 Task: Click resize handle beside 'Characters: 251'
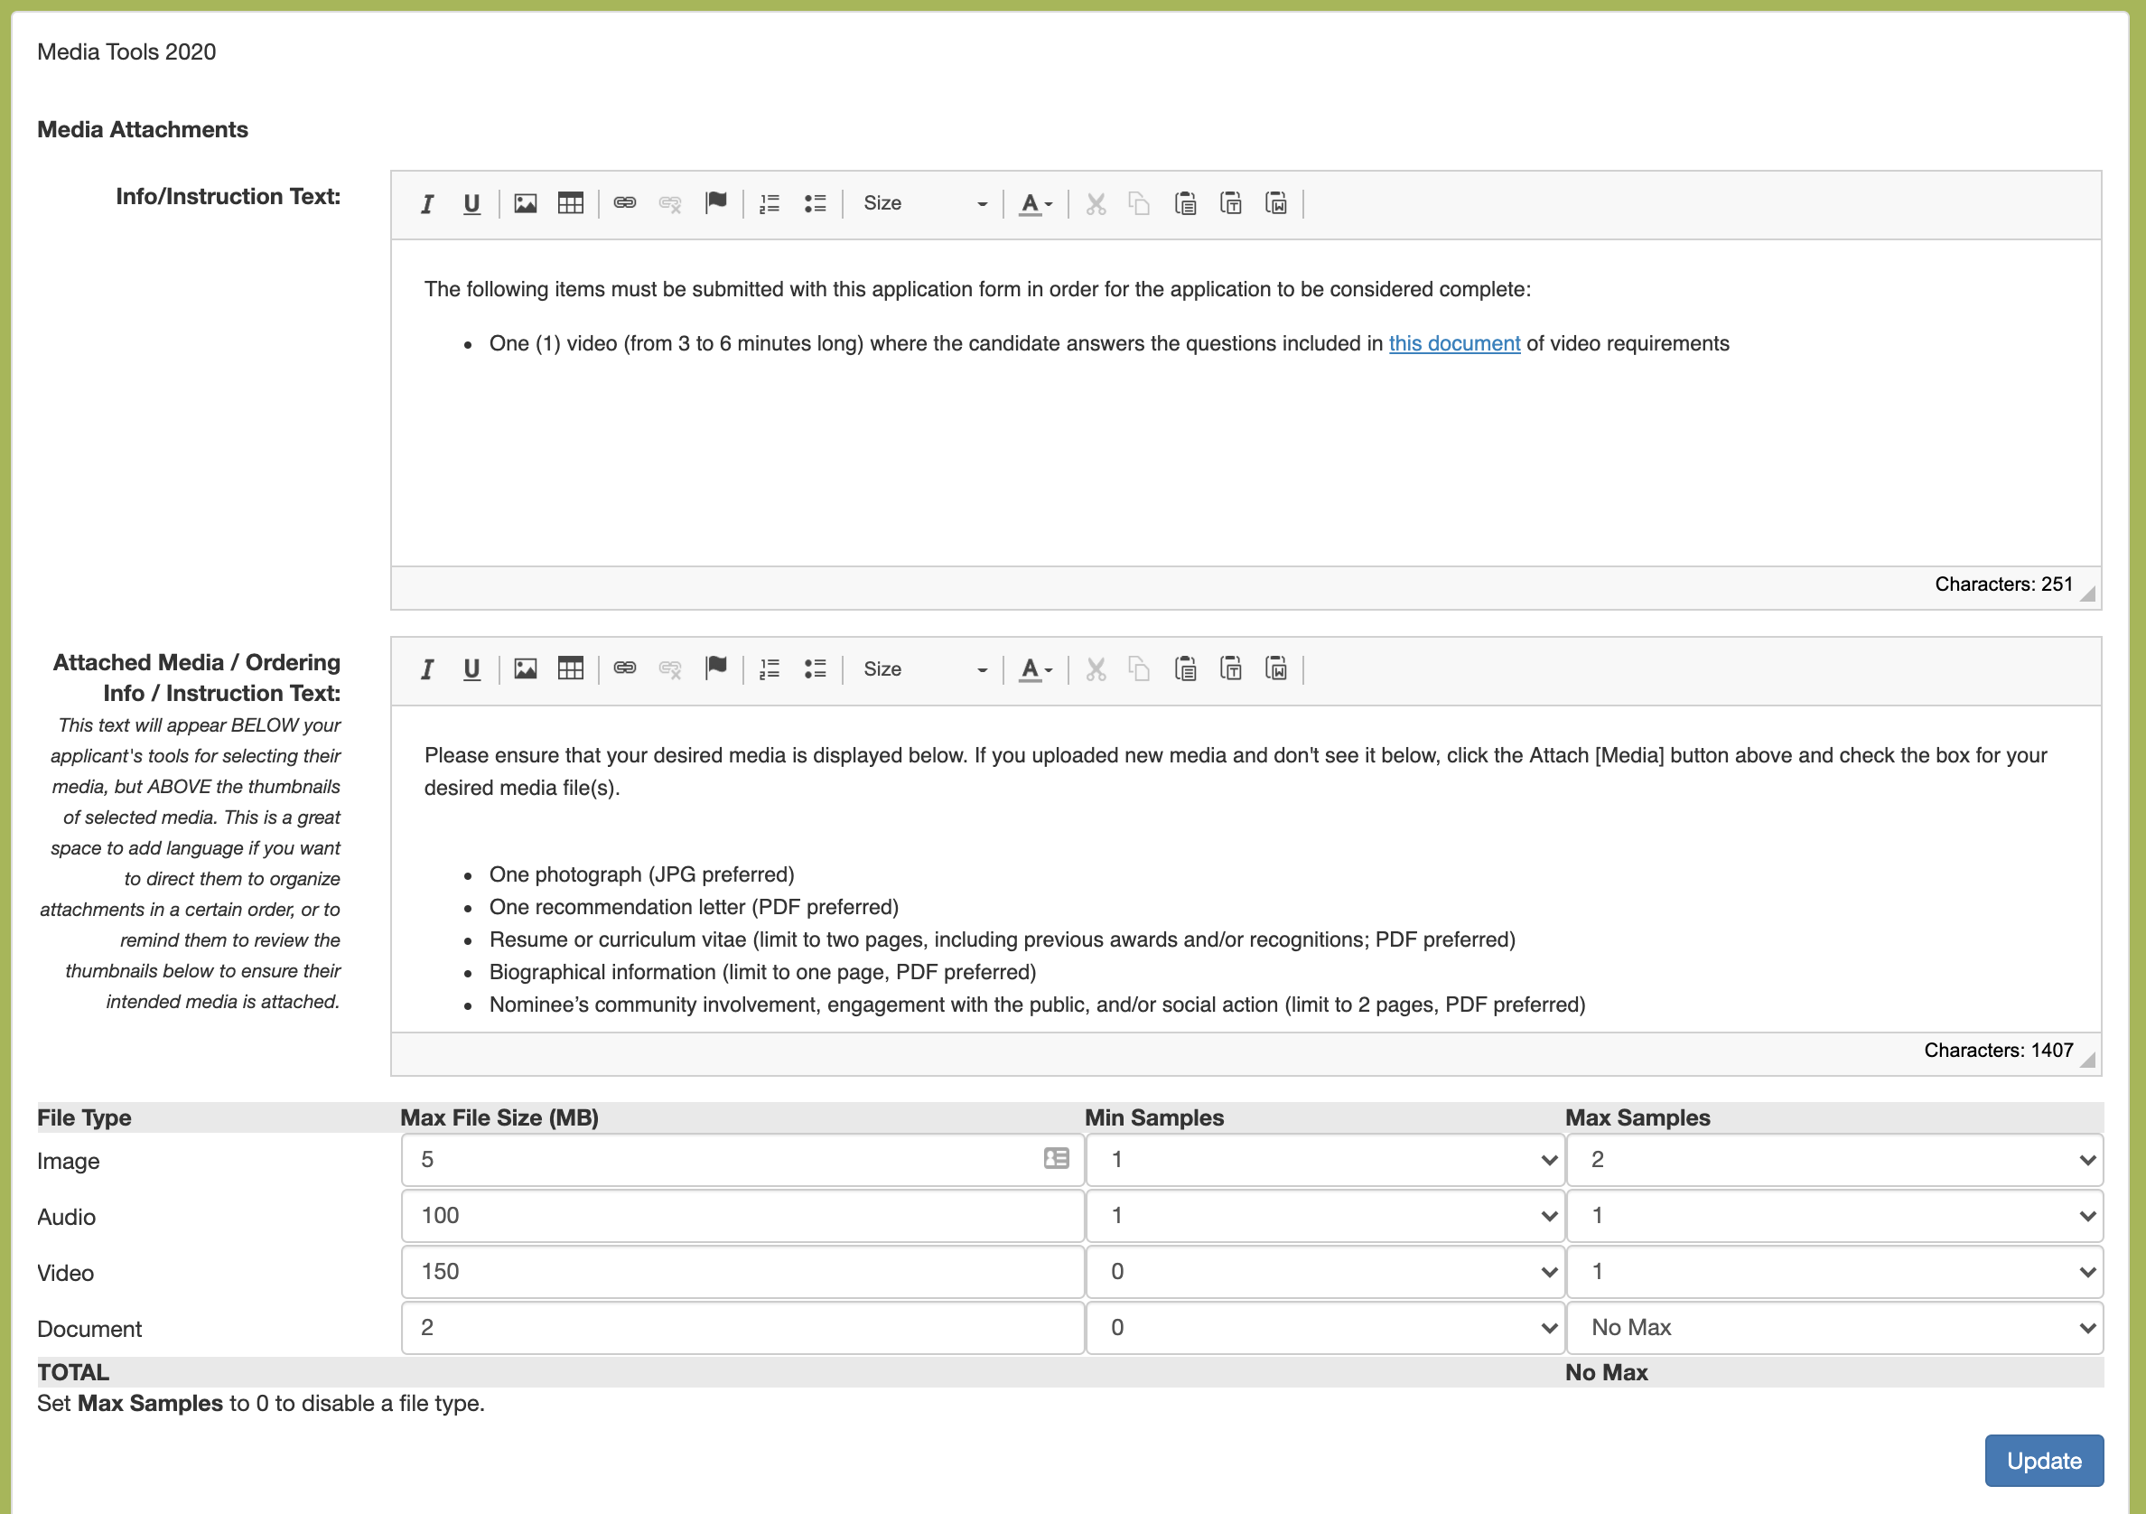tap(2088, 593)
